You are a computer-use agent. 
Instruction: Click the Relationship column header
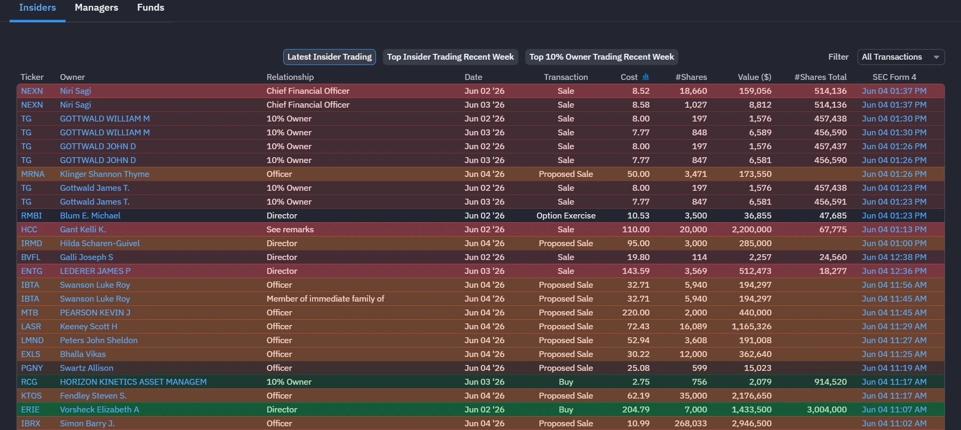tap(290, 77)
